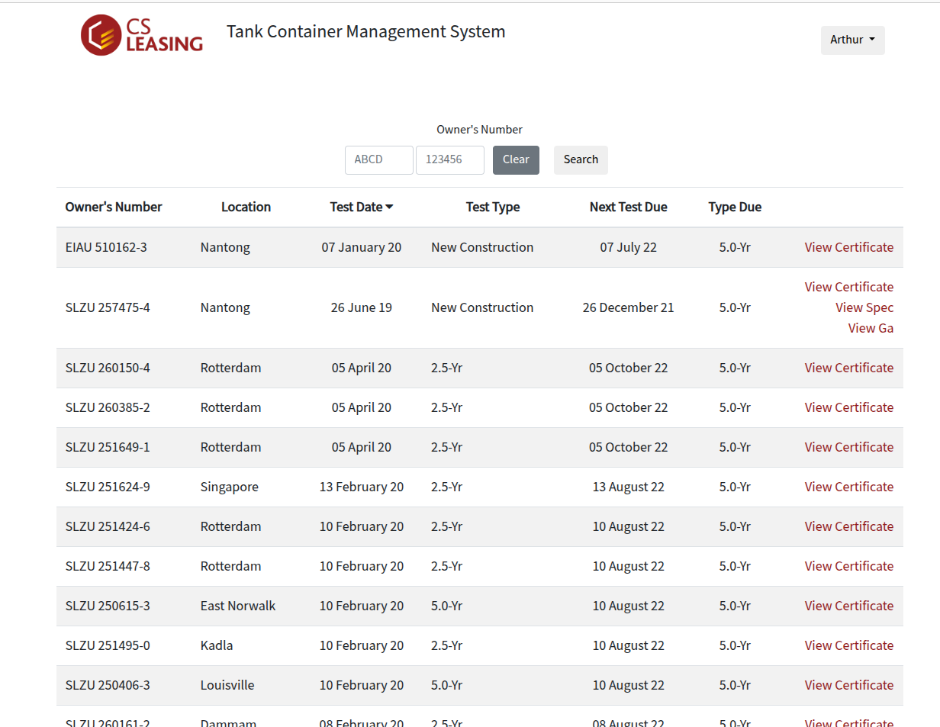Viewport: 940px width, 727px height.
Task: Select owner's number SLZU 250406-3
Action: [108, 685]
